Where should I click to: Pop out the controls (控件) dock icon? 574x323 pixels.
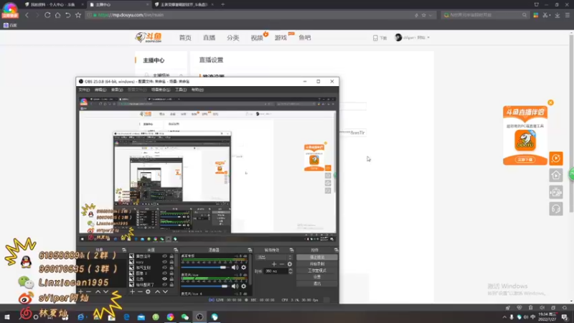point(336,250)
